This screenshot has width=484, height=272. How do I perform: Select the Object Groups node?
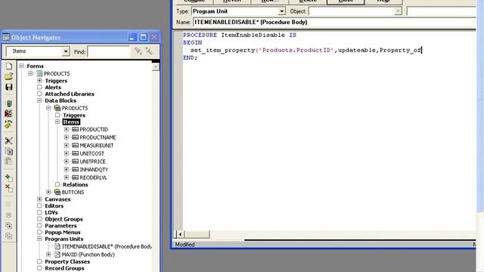pyautogui.click(x=64, y=219)
